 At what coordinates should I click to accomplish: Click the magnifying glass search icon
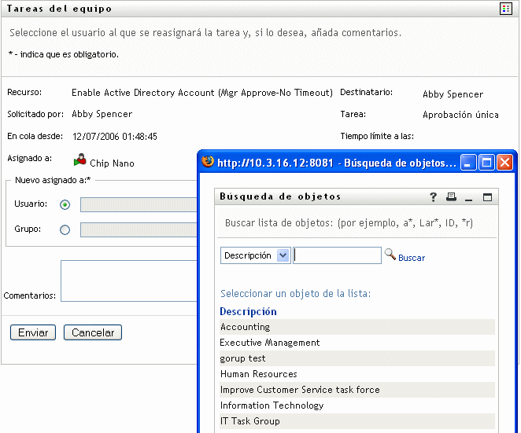click(390, 255)
